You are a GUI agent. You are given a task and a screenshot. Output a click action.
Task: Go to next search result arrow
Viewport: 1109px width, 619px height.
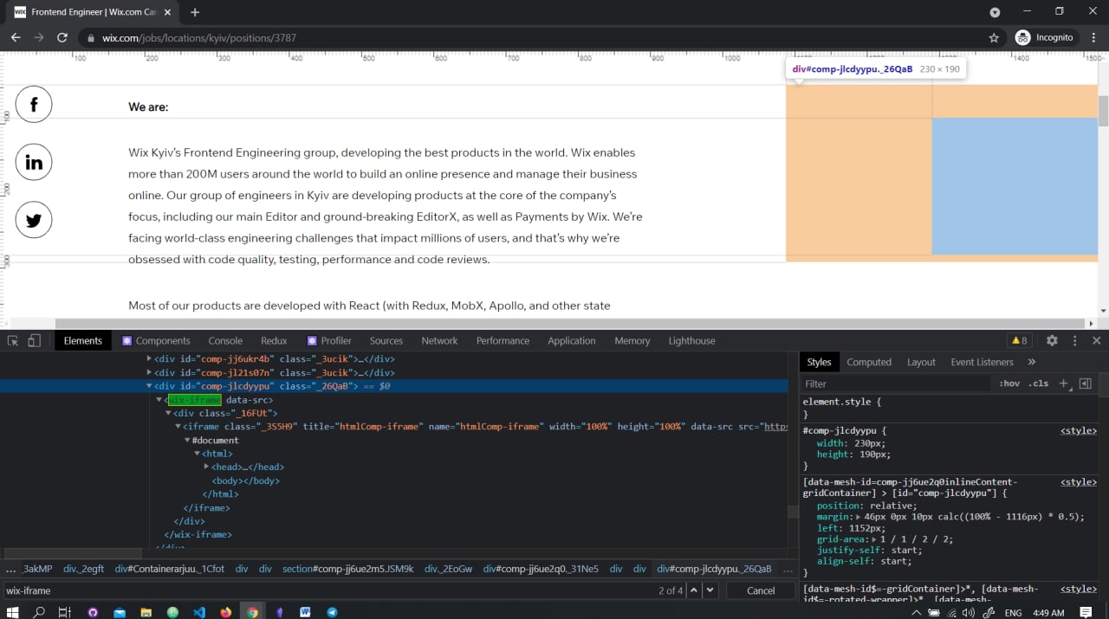pyautogui.click(x=710, y=590)
